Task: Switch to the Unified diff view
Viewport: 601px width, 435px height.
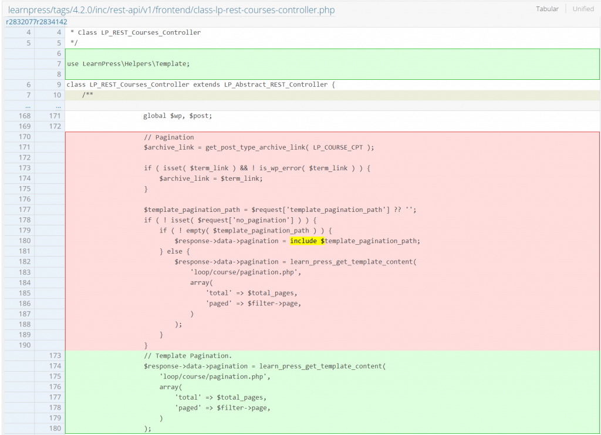Action: point(583,9)
